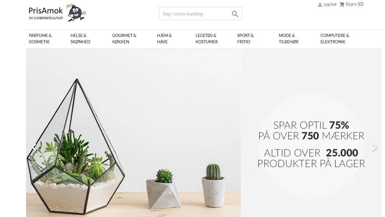This screenshot has width=385, height=217.
Task: Open Computere & Elektronik category
Action: click(x=335, y=39)
